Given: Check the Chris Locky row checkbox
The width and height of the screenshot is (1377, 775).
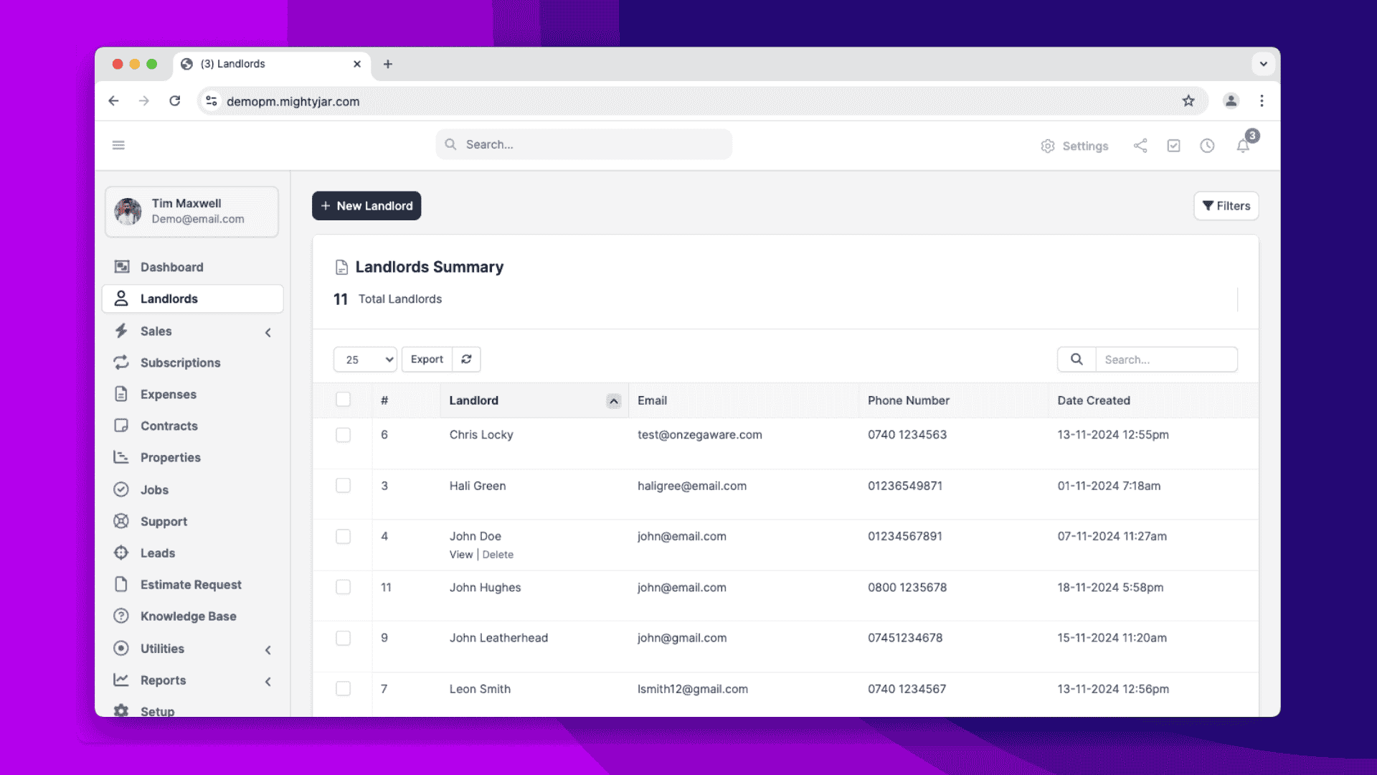Looking at the screenshot, I should (x=343, y=435).
